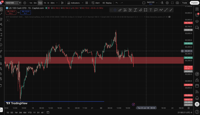Image resolution: width=200 pixels, height=115 pixels.
Task: Start bar Replay mode
Action: click(x=107, y=3)
